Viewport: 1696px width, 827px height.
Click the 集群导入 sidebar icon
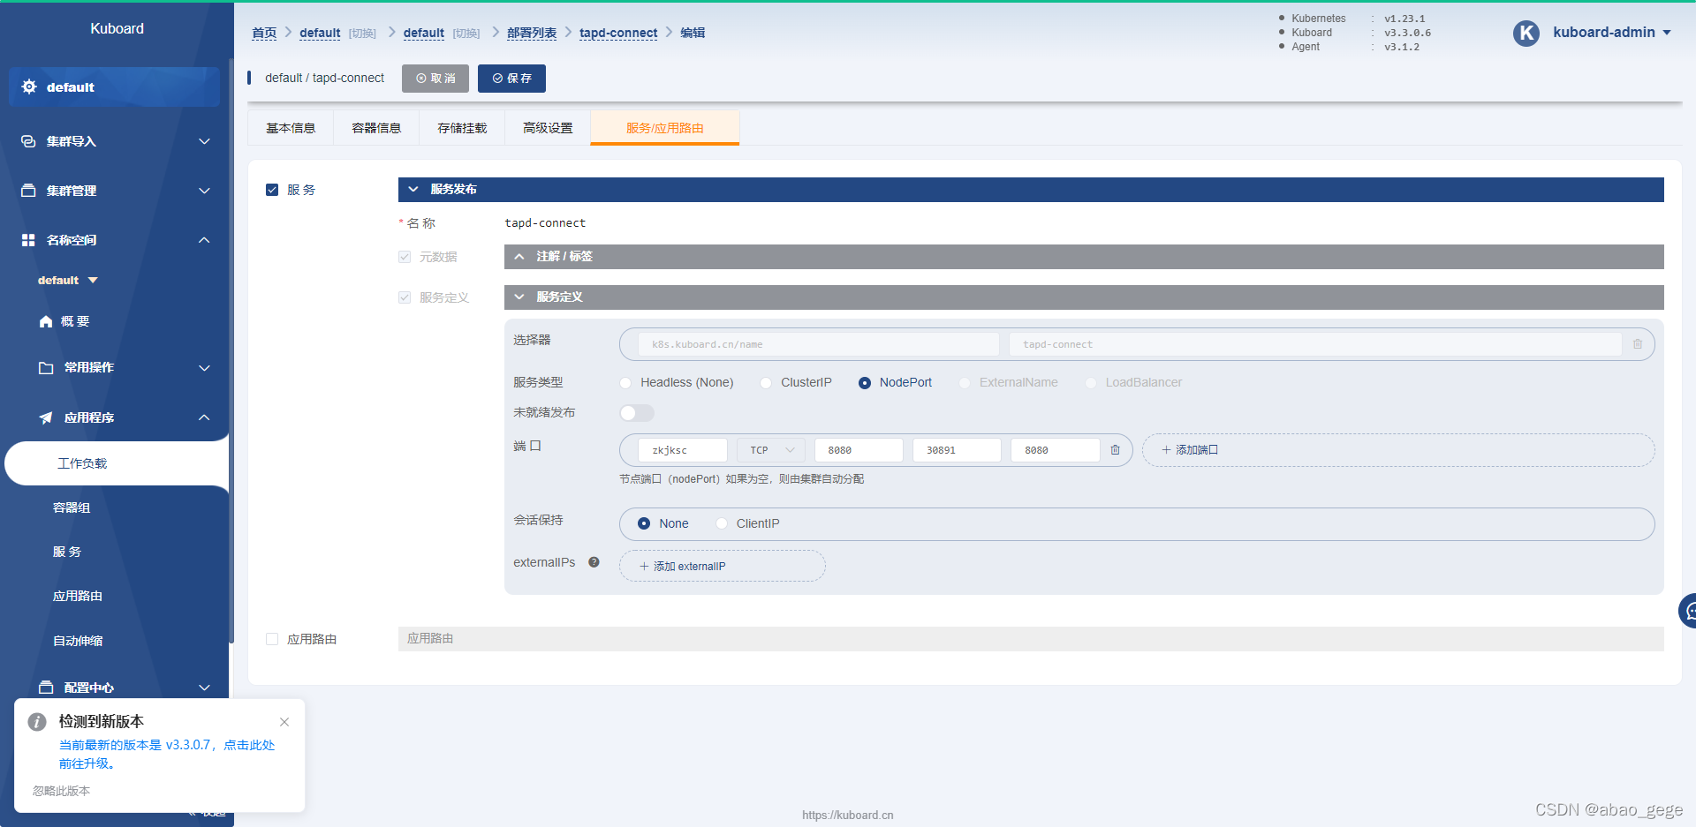point(28,141)
